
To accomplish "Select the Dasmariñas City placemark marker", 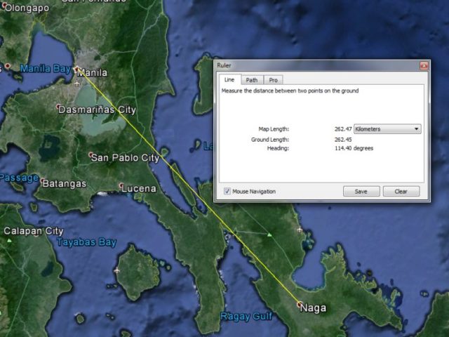I will (60, 108).
